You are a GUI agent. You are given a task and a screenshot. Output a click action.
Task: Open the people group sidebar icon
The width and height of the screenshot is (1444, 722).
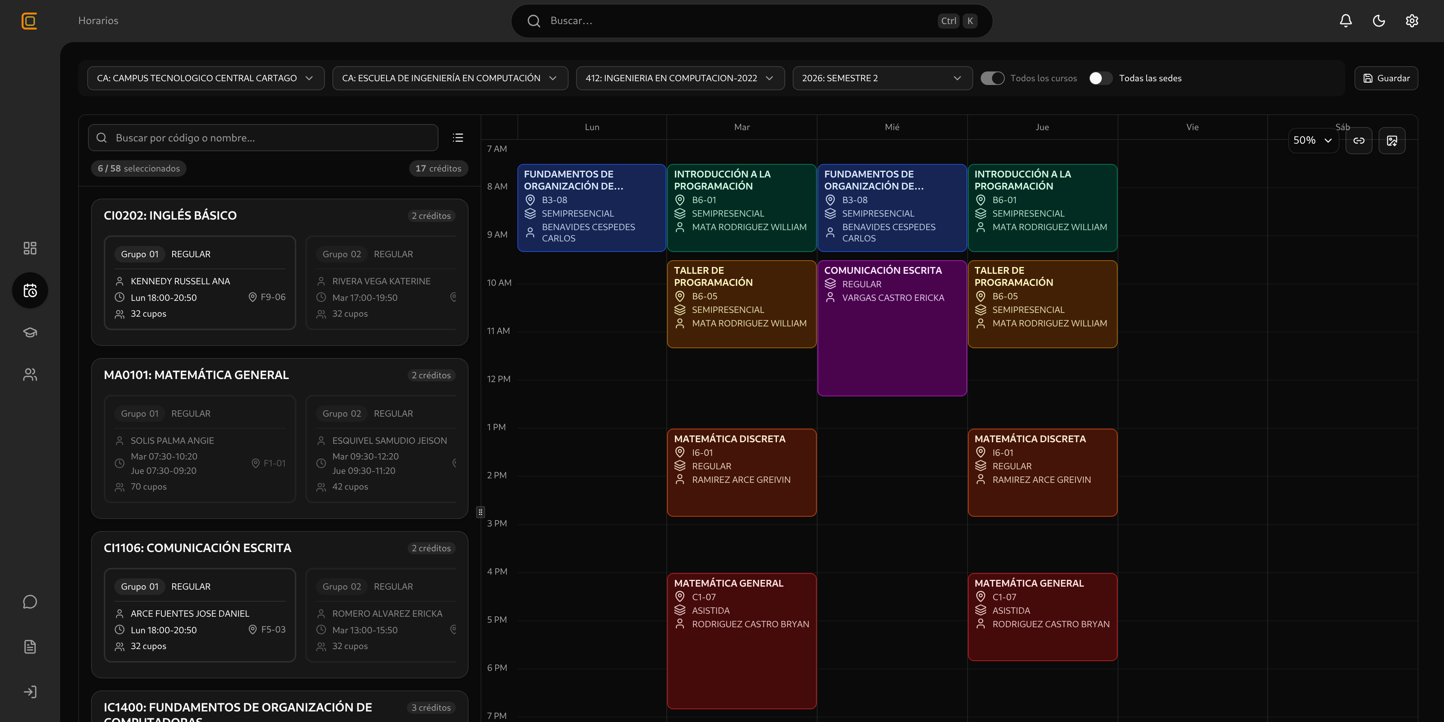click(x=30, y=375)
